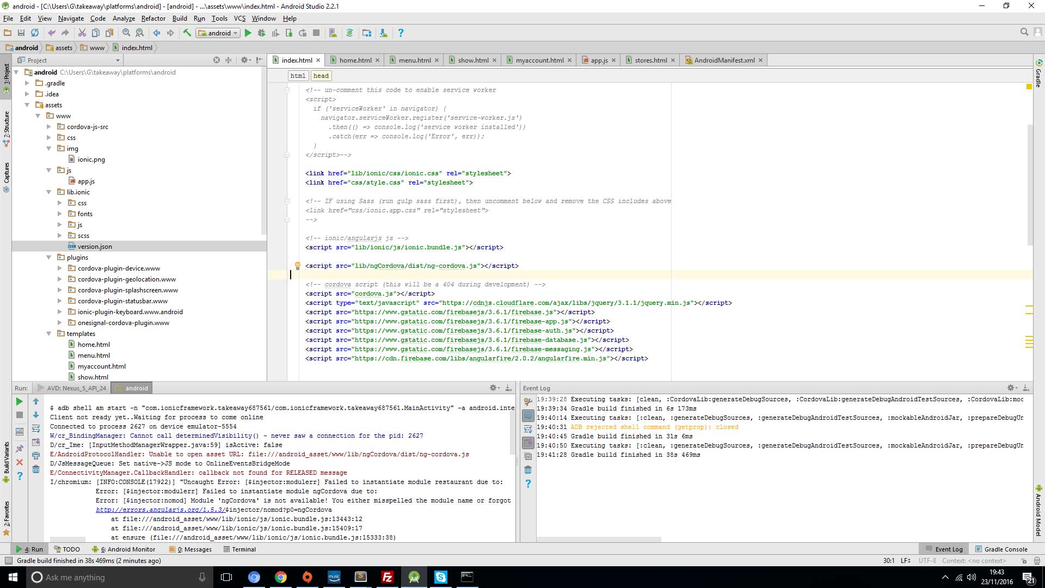Open the Gradle Console tool button
This screenshot has height=588, width=1045.
[1001, 549]
